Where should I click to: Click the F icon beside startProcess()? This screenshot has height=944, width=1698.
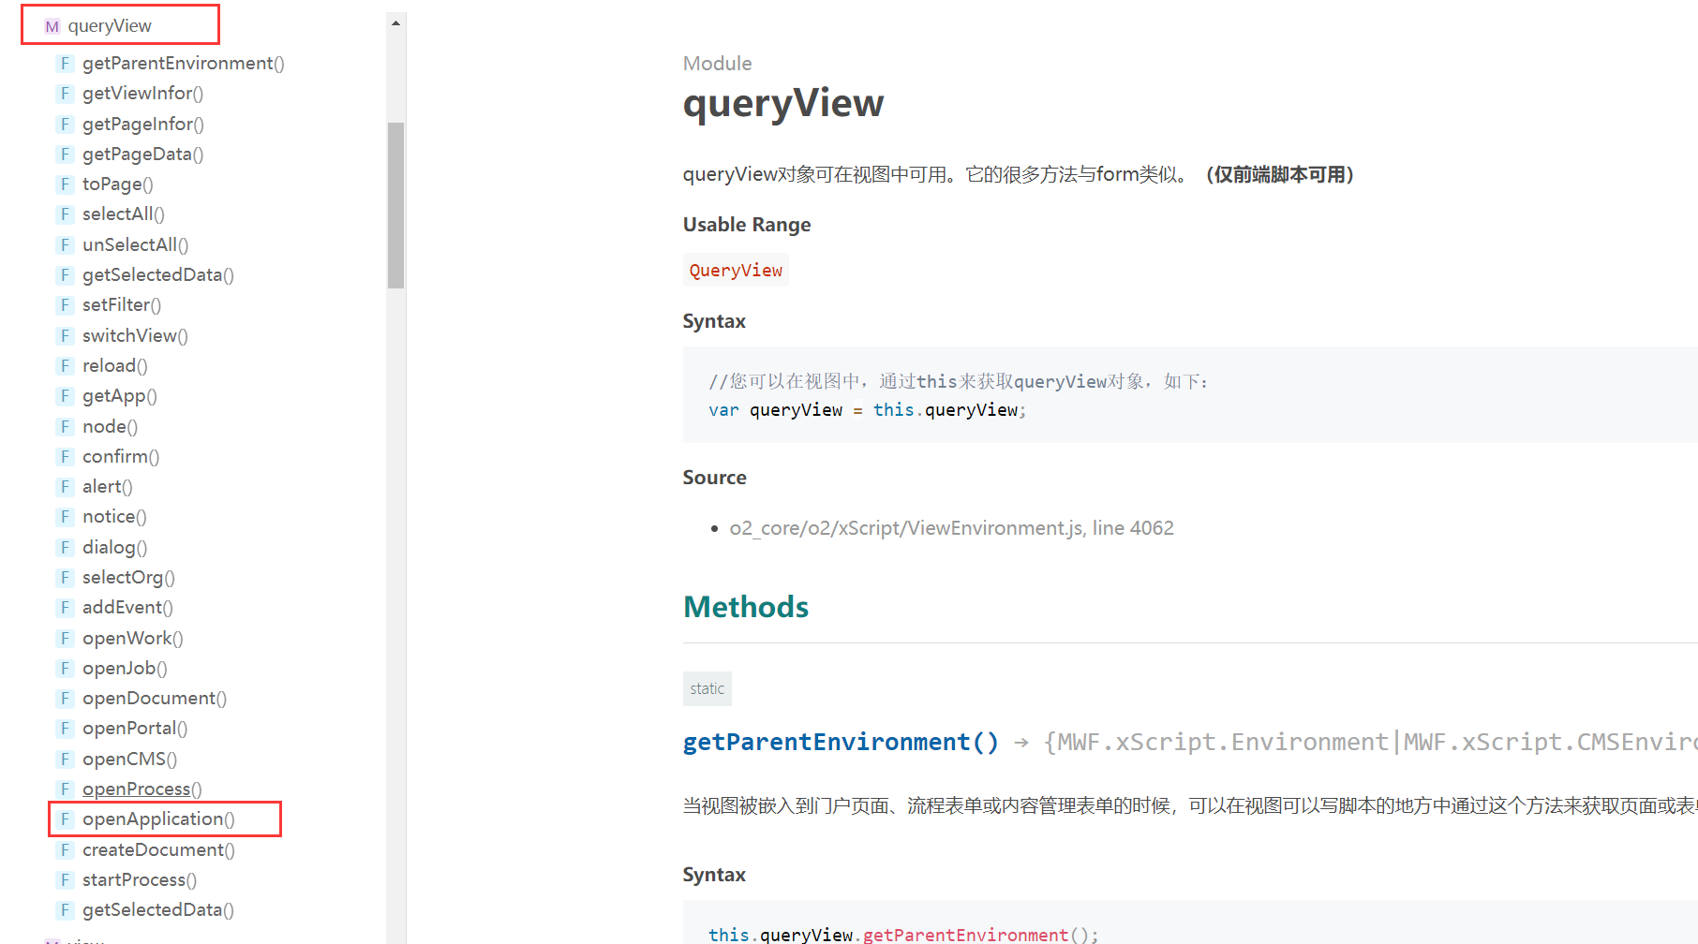[x=65, y=880]
